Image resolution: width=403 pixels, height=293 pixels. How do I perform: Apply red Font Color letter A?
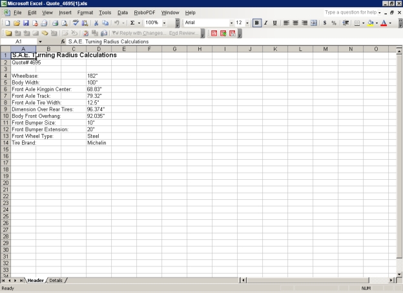pos(384,23)
